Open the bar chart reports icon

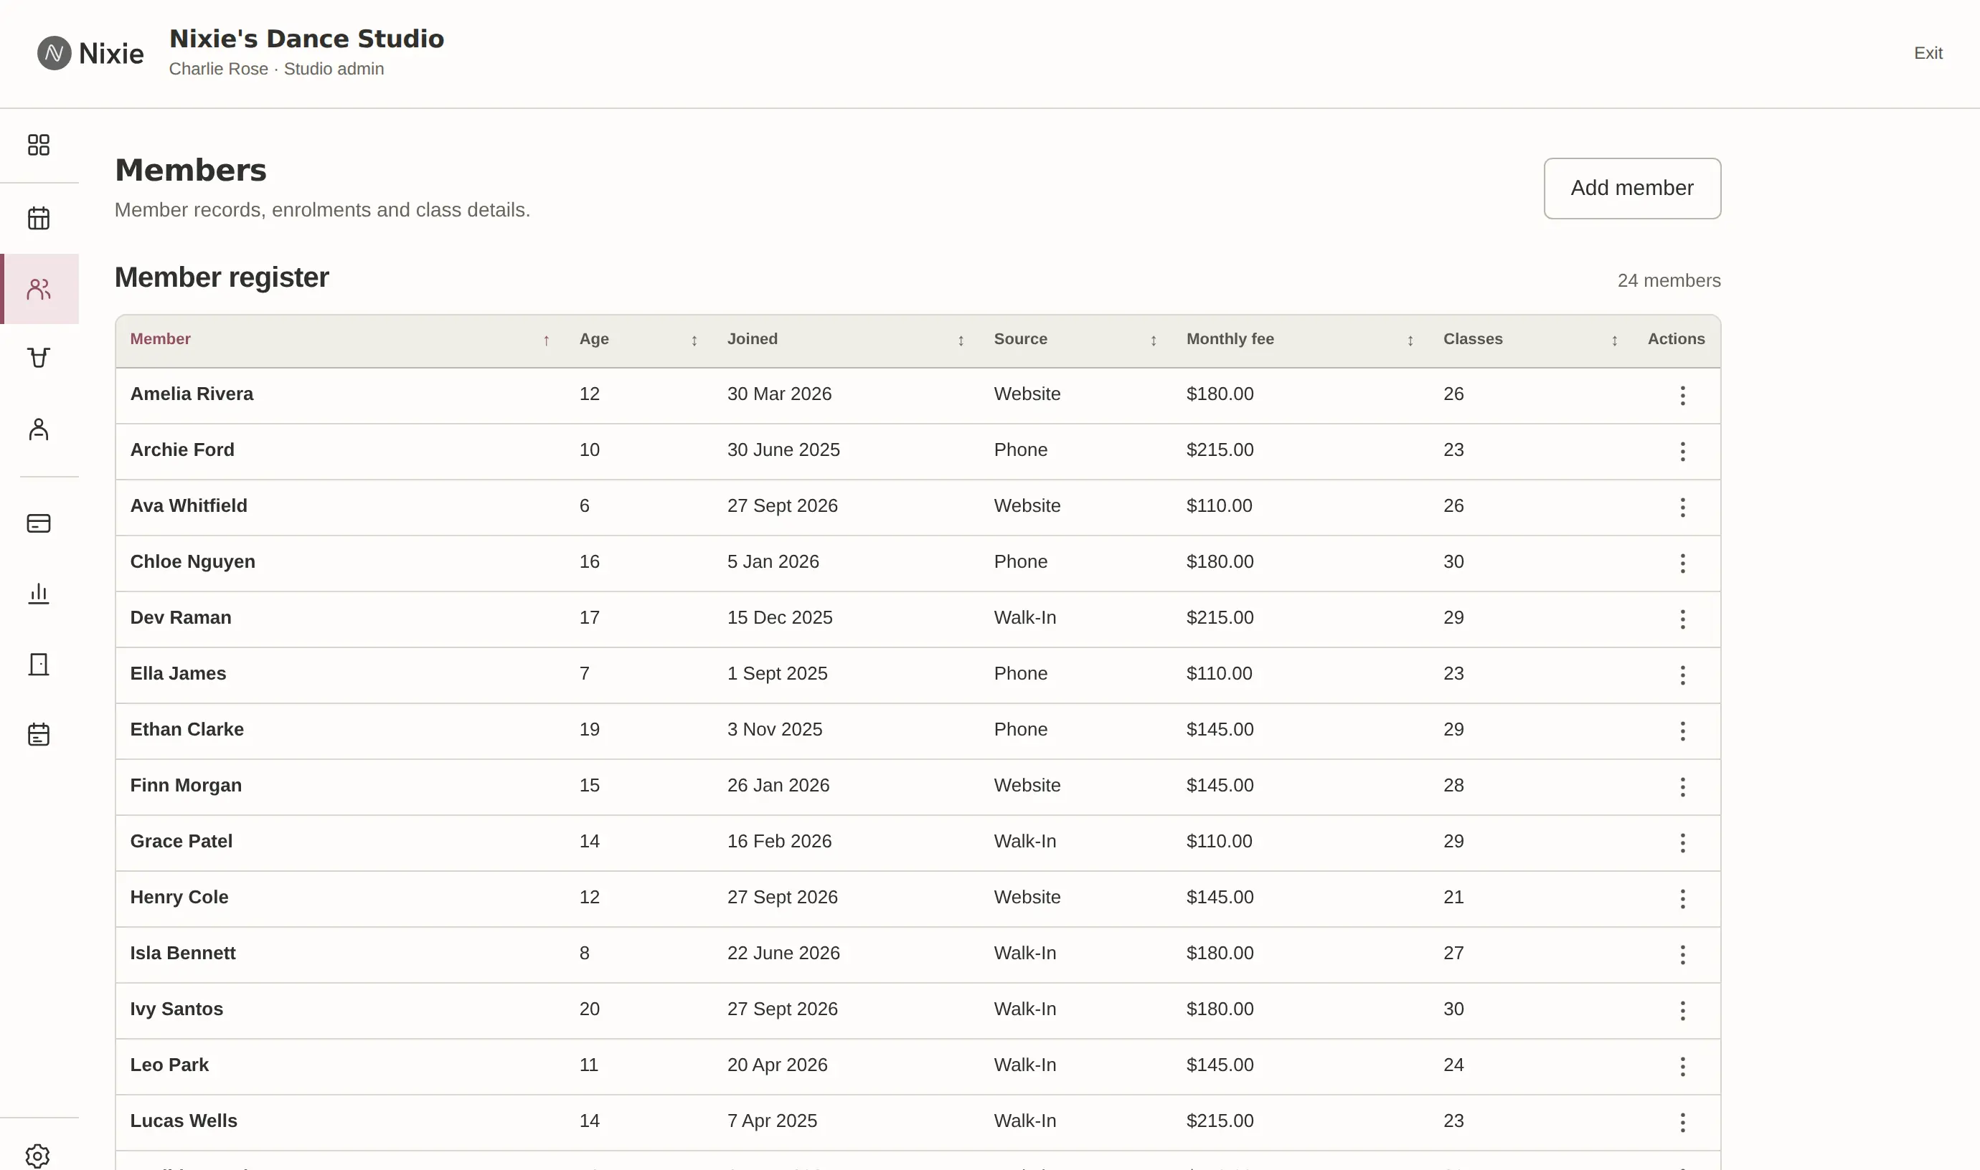[39, 594]
